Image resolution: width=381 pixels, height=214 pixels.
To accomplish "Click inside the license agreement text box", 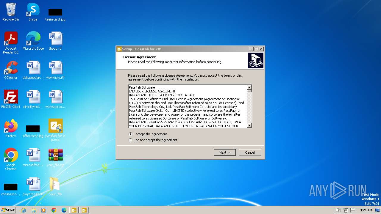I will pyautogui.click(x=188, y=106).
